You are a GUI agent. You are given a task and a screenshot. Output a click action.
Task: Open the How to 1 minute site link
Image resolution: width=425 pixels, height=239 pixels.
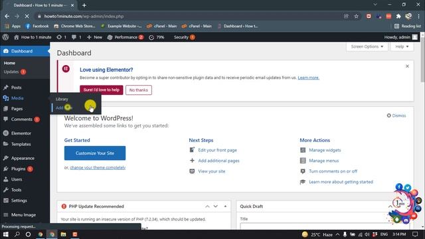[x=33, y=37]
